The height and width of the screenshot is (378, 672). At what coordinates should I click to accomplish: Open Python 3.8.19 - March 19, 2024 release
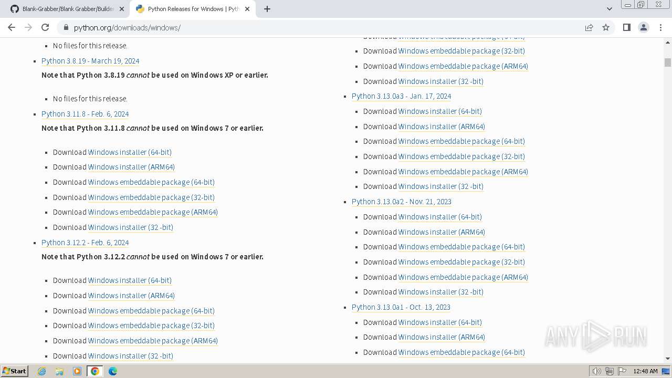point(90,61)
